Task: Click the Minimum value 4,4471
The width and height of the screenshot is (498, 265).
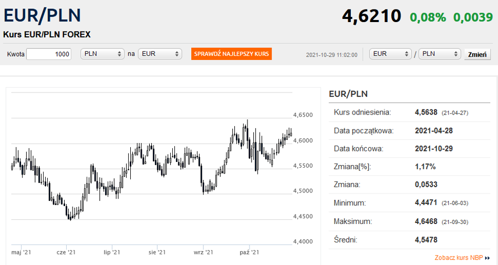Action: click(x=426, y=203)
